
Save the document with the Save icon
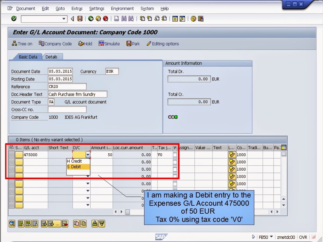coord(80,19)
